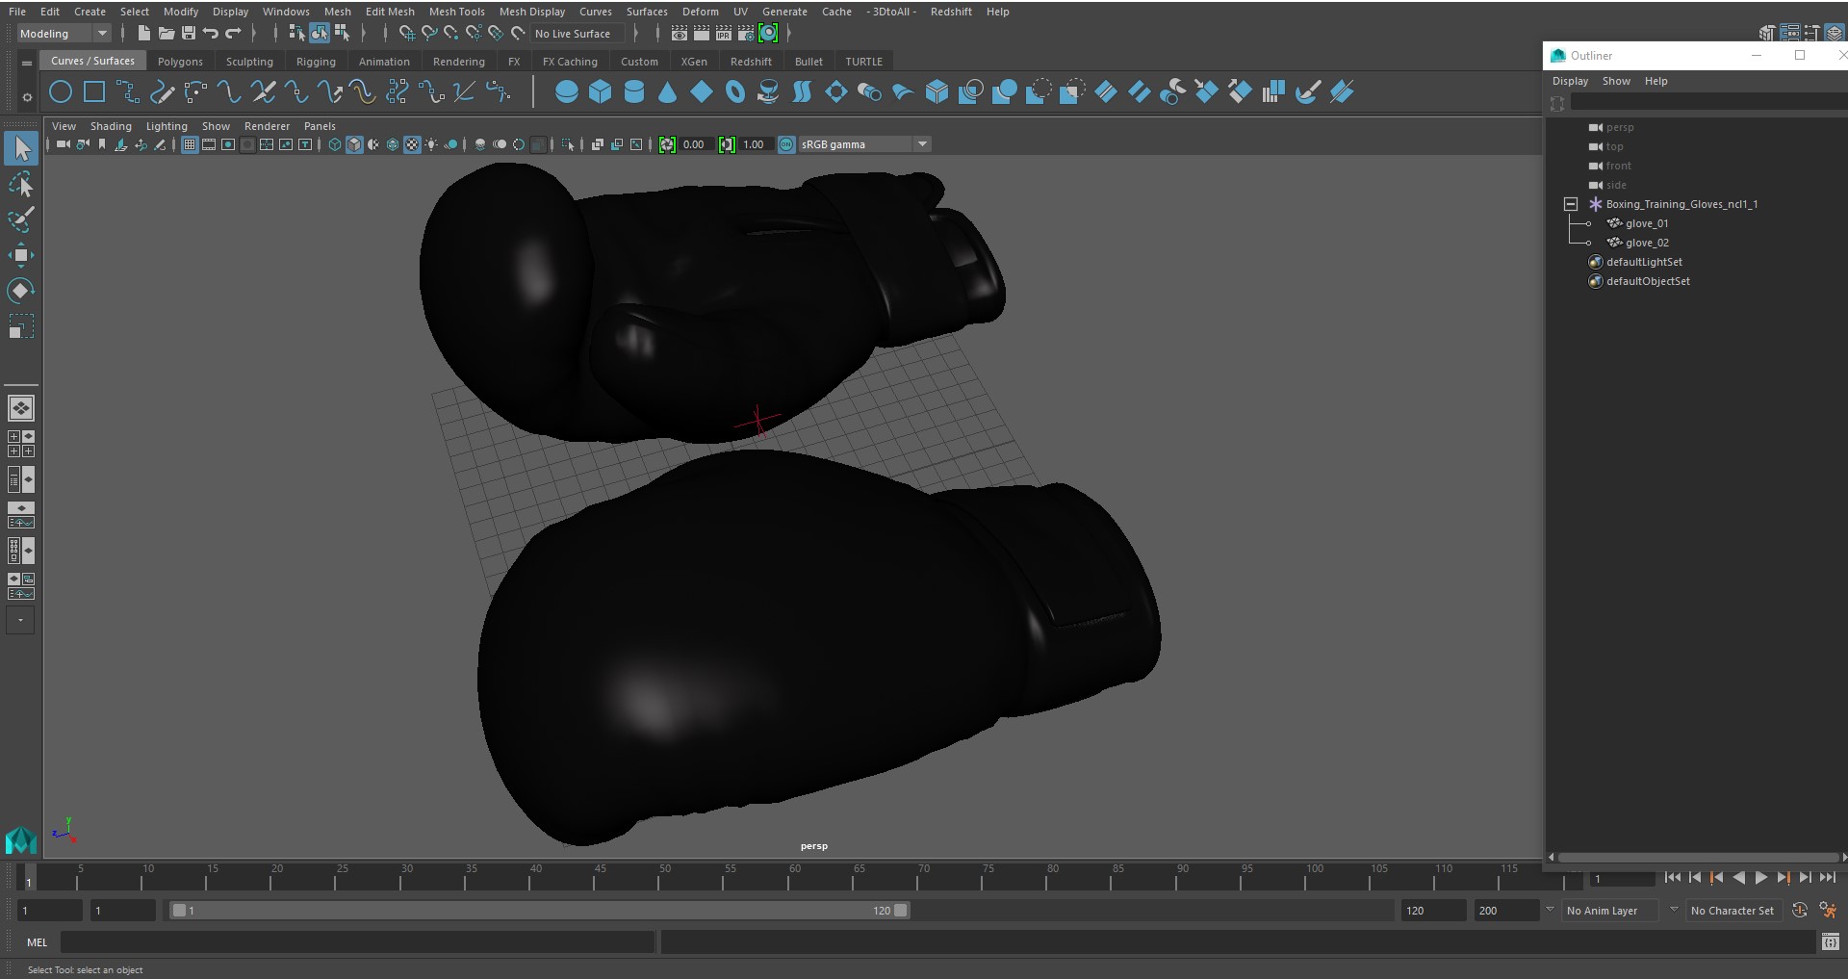The image size is (1848, 979).
Task: Click the Outliner horizontal scrollbar
Action: pos(1698,857)
